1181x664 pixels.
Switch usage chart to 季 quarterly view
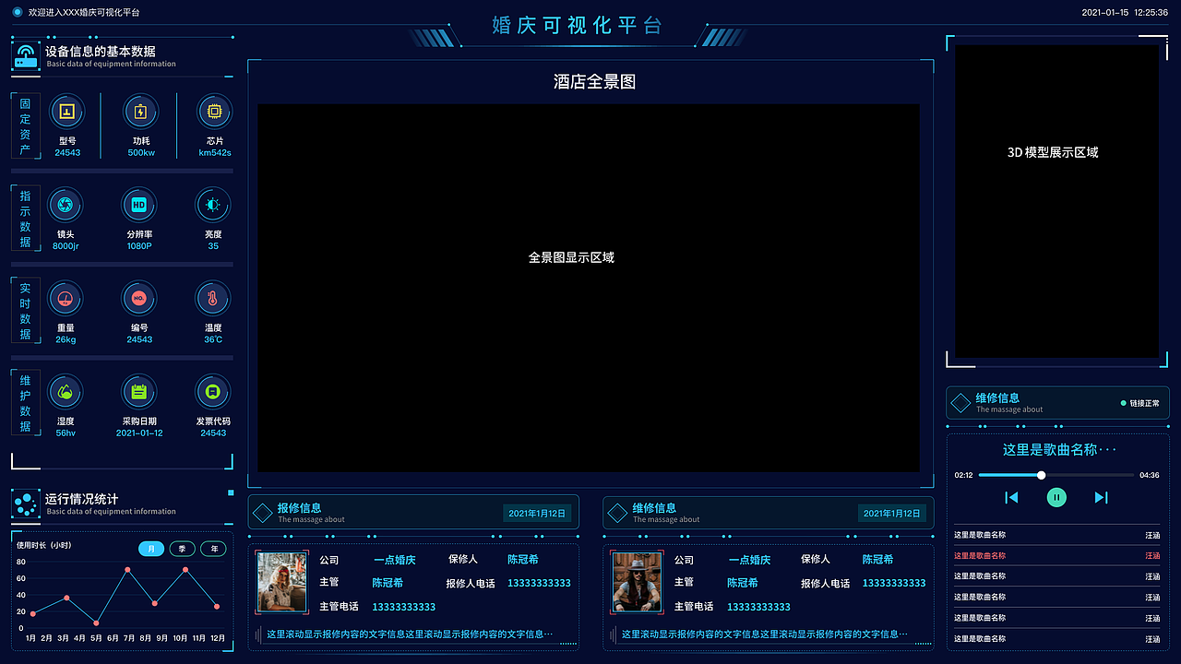point(182,548)
